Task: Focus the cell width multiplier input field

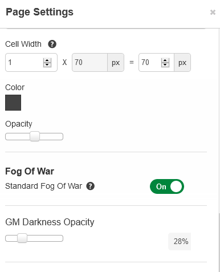Action: [x=25, y=63]
